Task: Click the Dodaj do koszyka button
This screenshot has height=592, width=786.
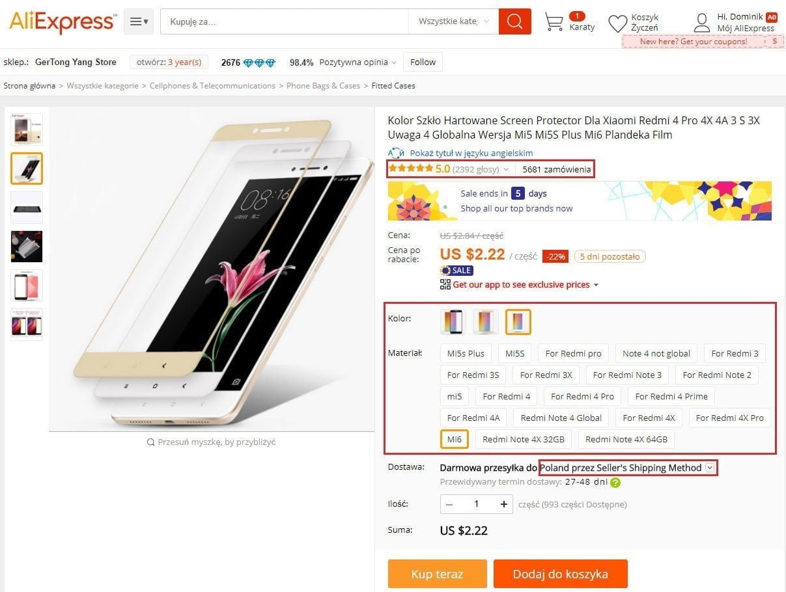Action: click(x=561, y=574)
